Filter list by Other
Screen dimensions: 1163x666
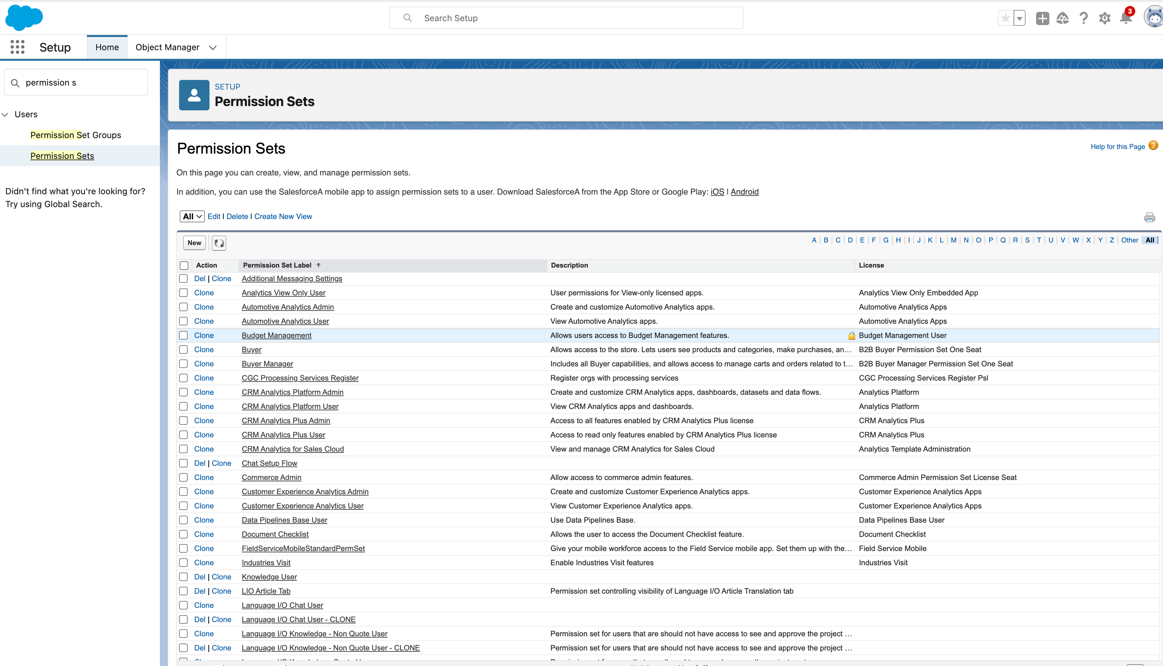point(1130,240)
